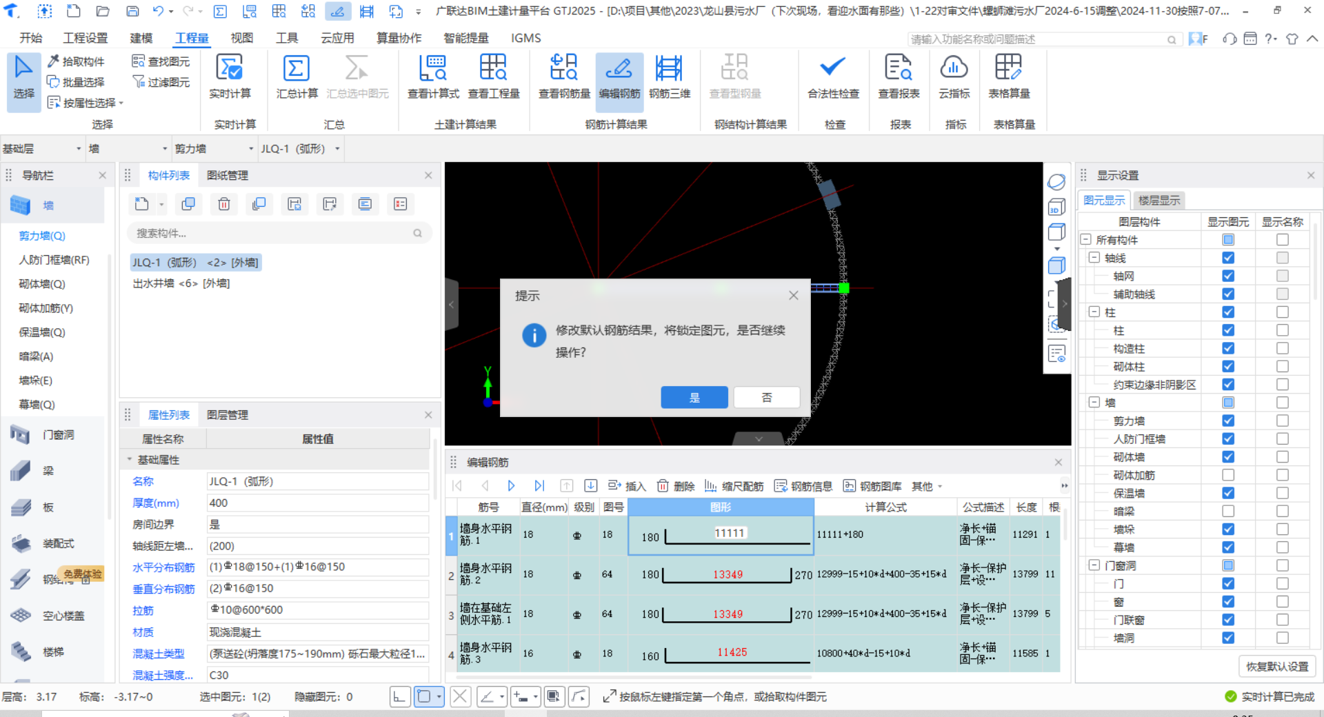Click 删除 in rebar editor toolbar
Screen dimensions: 1324x717
click(676, 486)
